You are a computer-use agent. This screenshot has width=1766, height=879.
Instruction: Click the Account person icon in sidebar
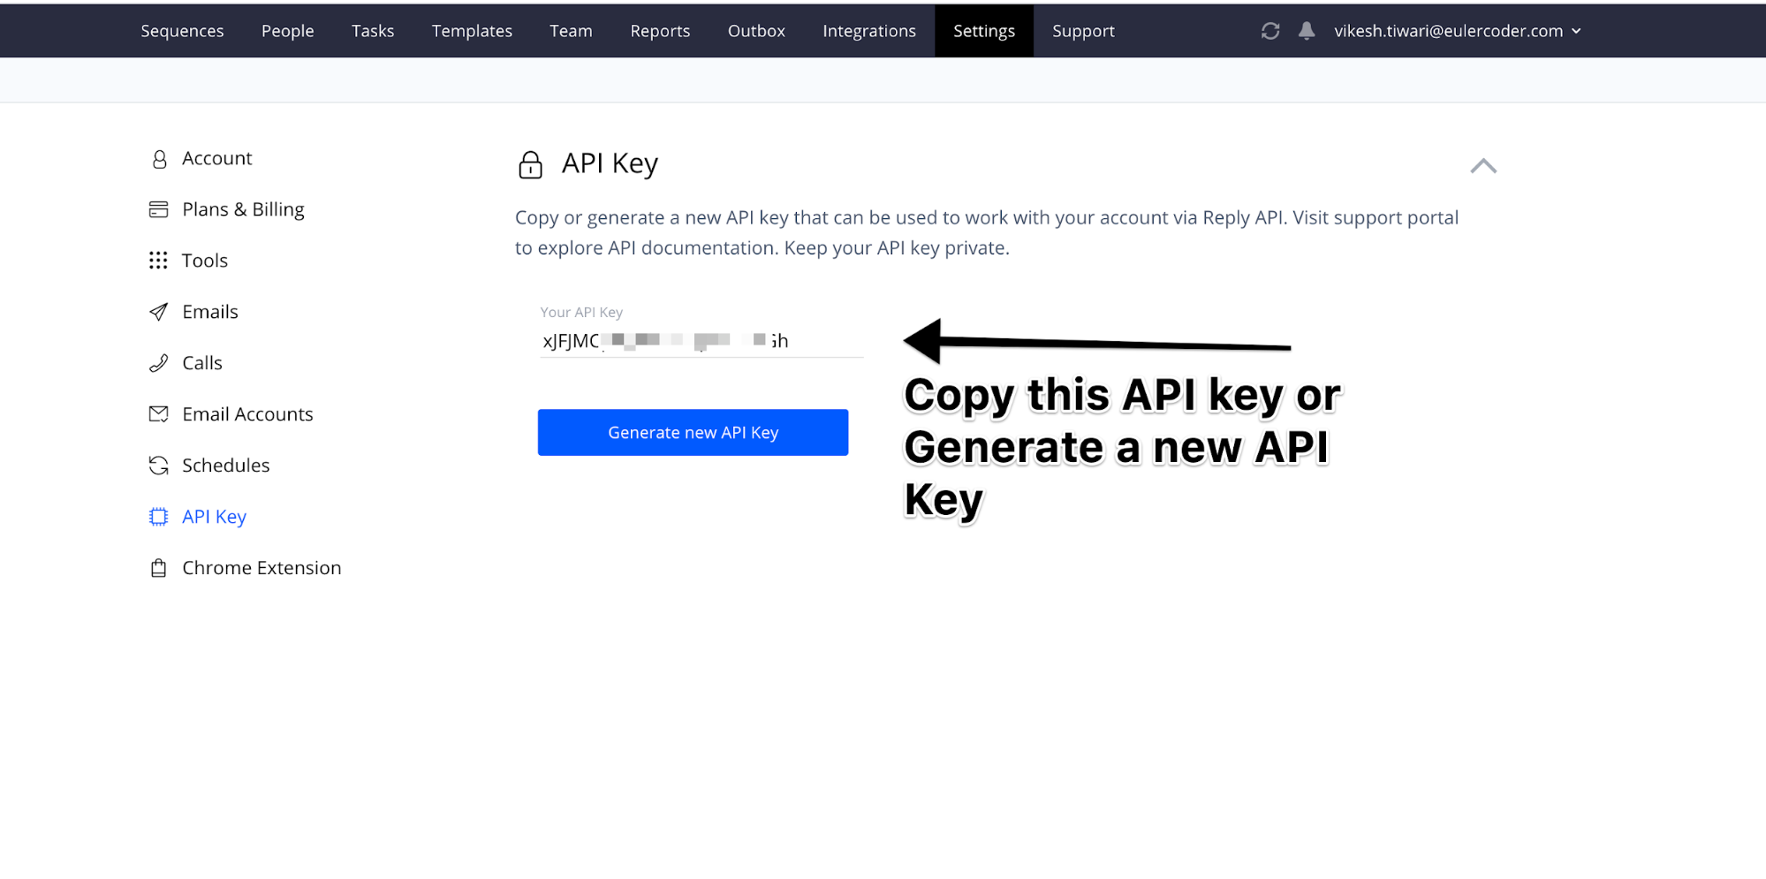click(x=159, y=159)
